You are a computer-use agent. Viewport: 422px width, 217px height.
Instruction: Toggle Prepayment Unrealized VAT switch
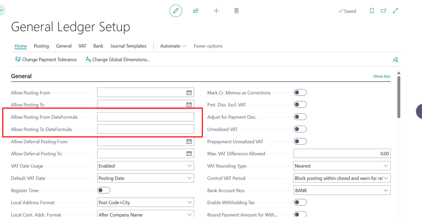(x=300, y=141)
